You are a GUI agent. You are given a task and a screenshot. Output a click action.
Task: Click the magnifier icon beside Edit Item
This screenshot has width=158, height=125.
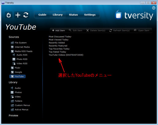point(70,30)
